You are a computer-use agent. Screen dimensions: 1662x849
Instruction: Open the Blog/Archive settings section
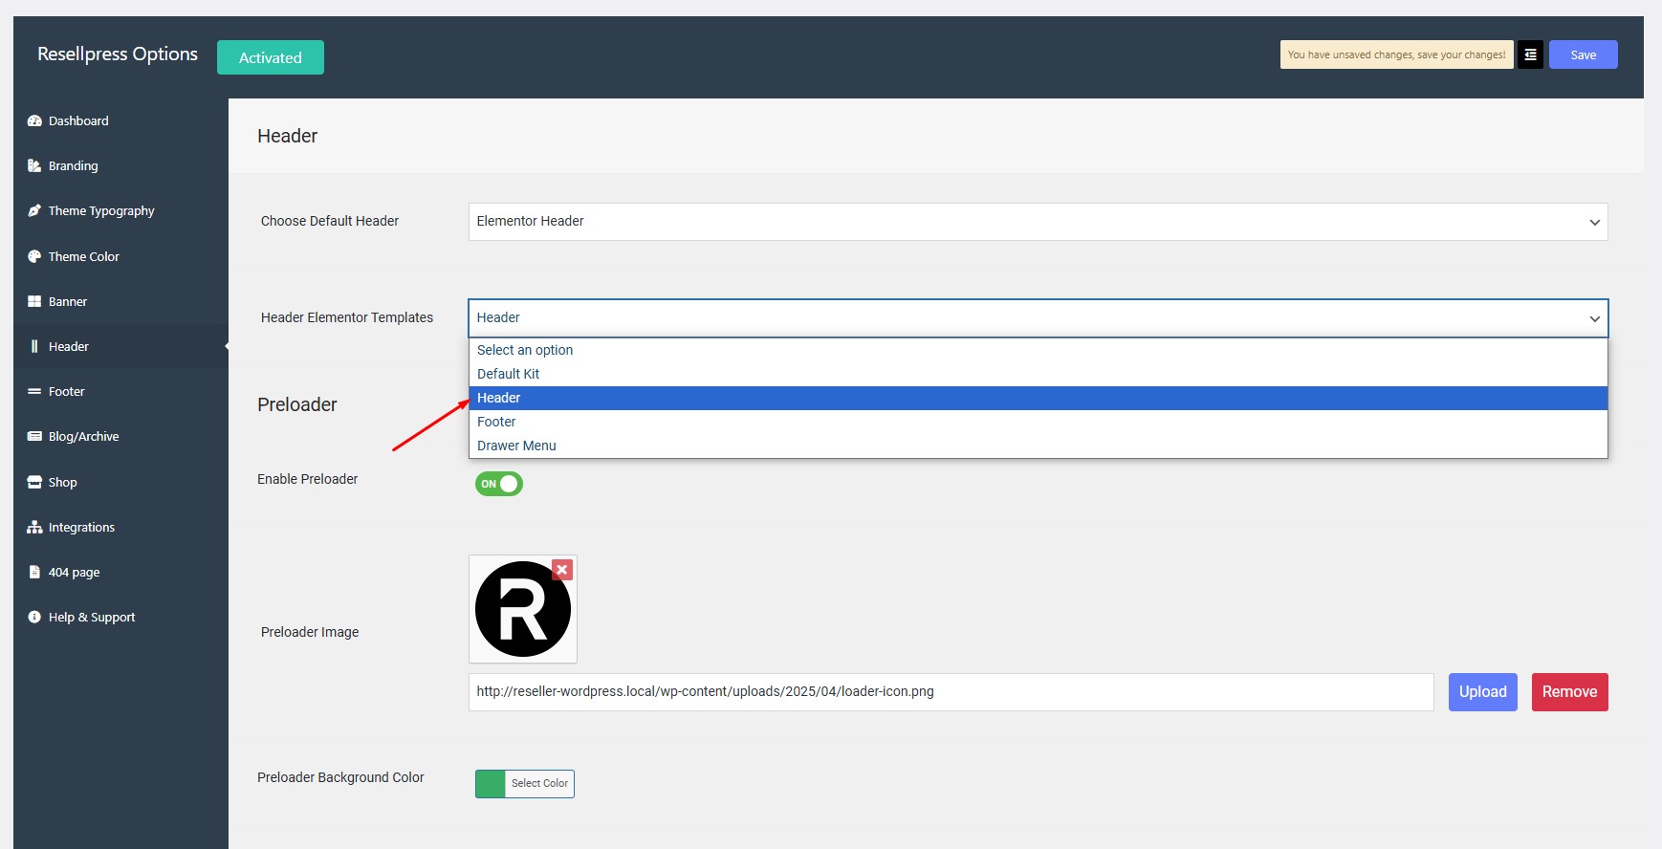[83, 437]
